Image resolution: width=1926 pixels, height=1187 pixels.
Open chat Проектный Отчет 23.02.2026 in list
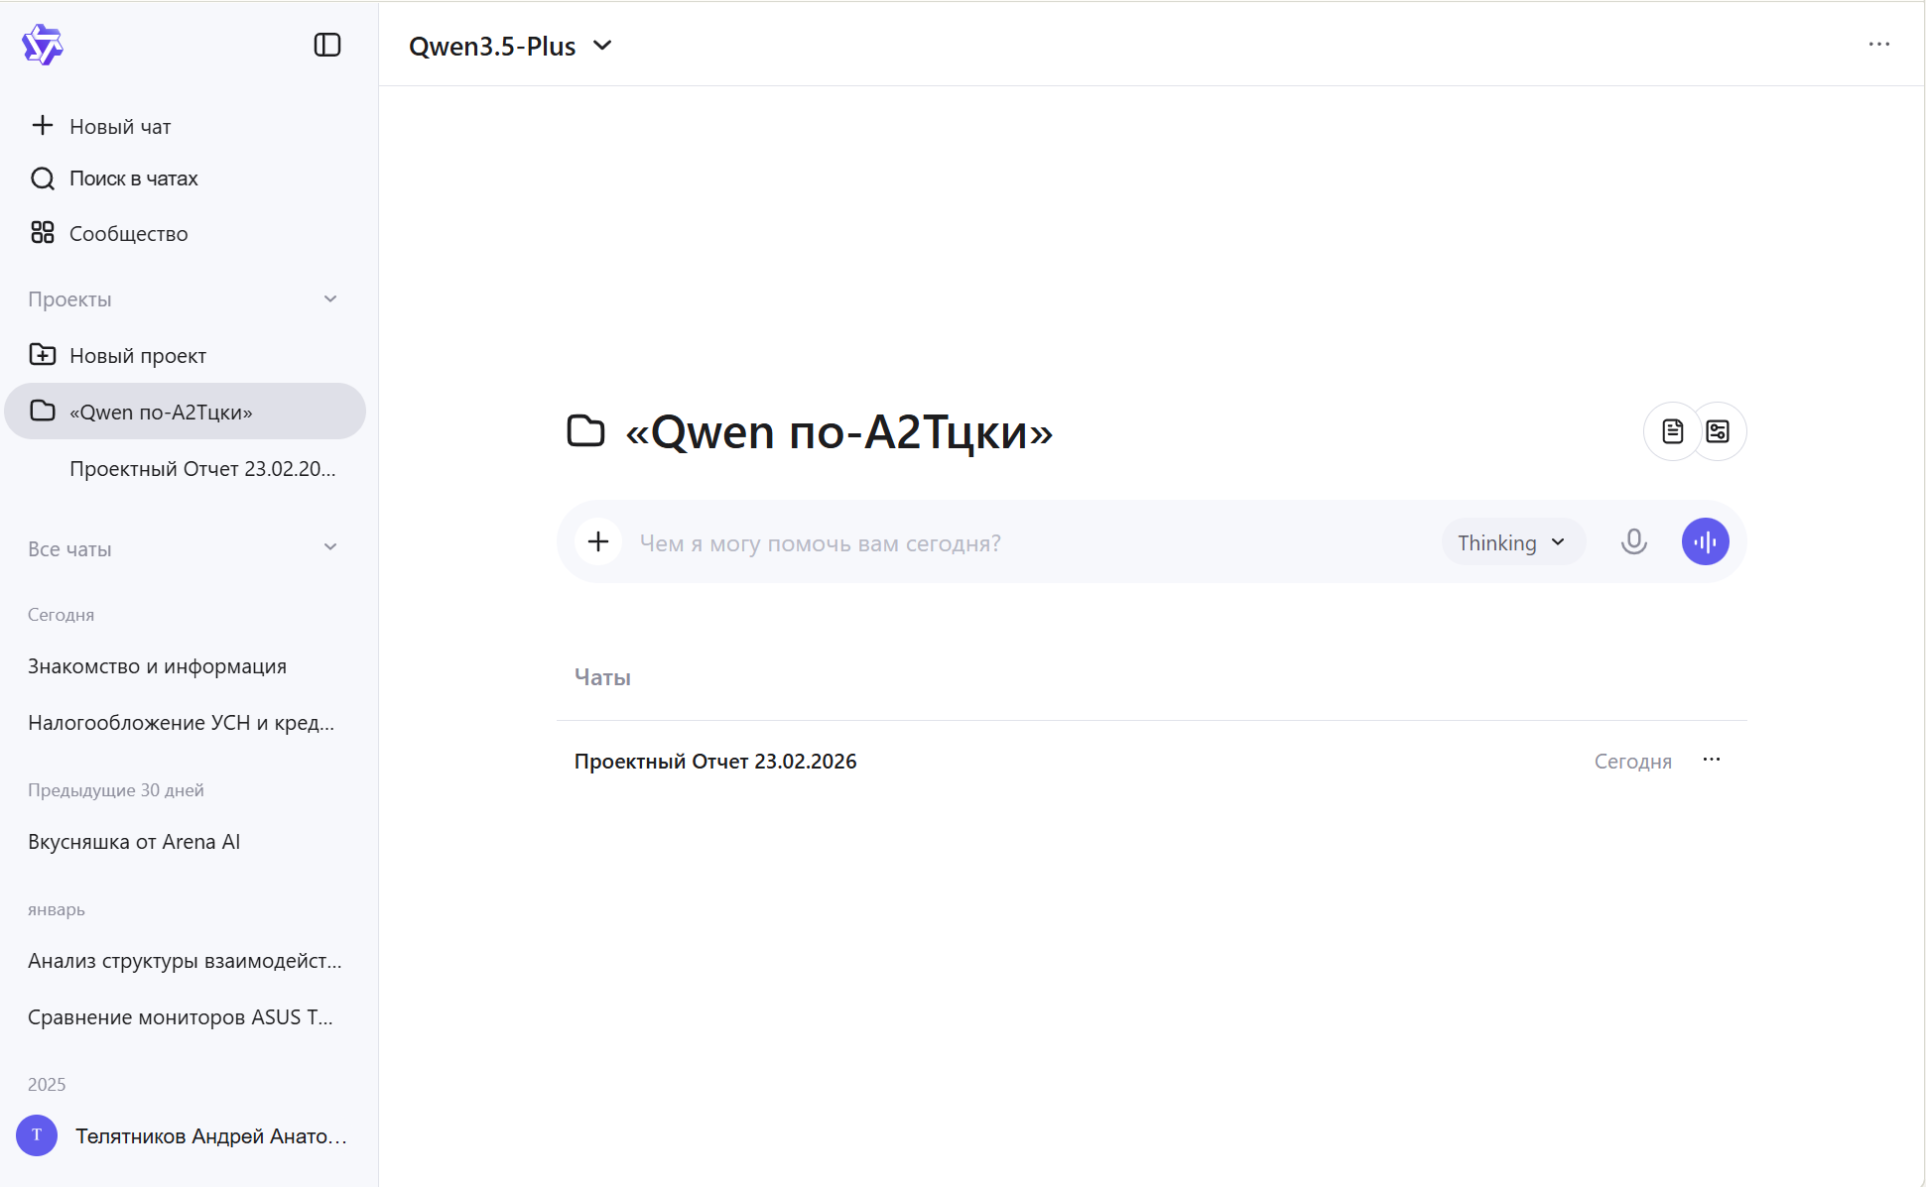click(715, 762)
